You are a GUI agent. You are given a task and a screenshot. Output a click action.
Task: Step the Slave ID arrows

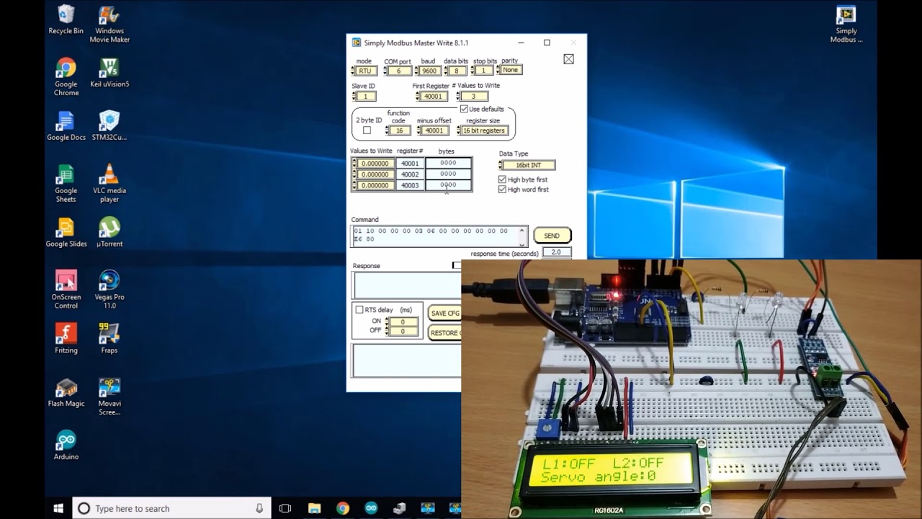click(354, 96)
